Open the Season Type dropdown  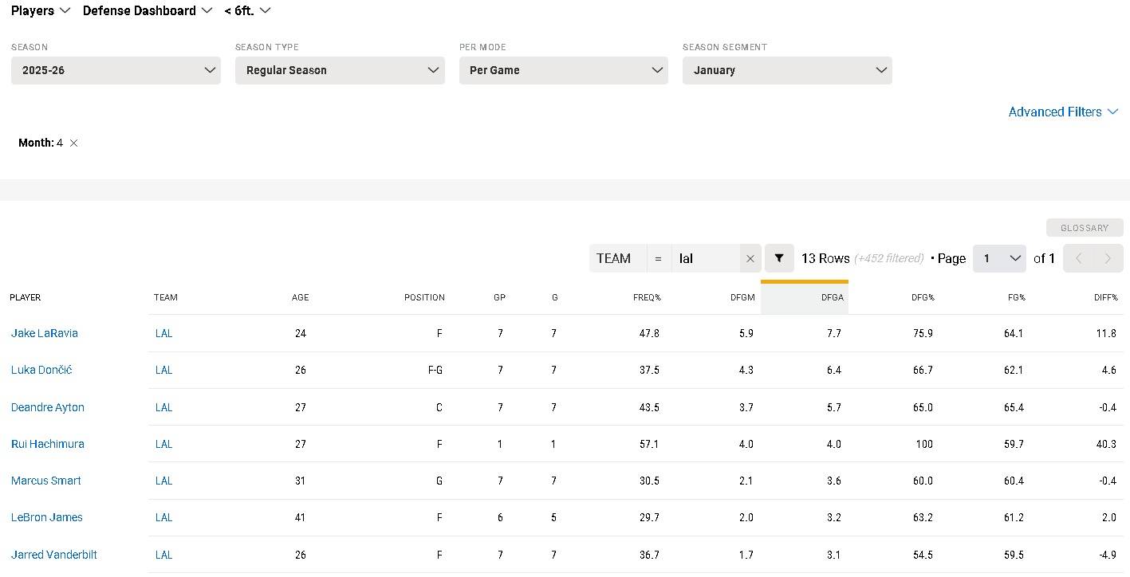coord(340,70)
